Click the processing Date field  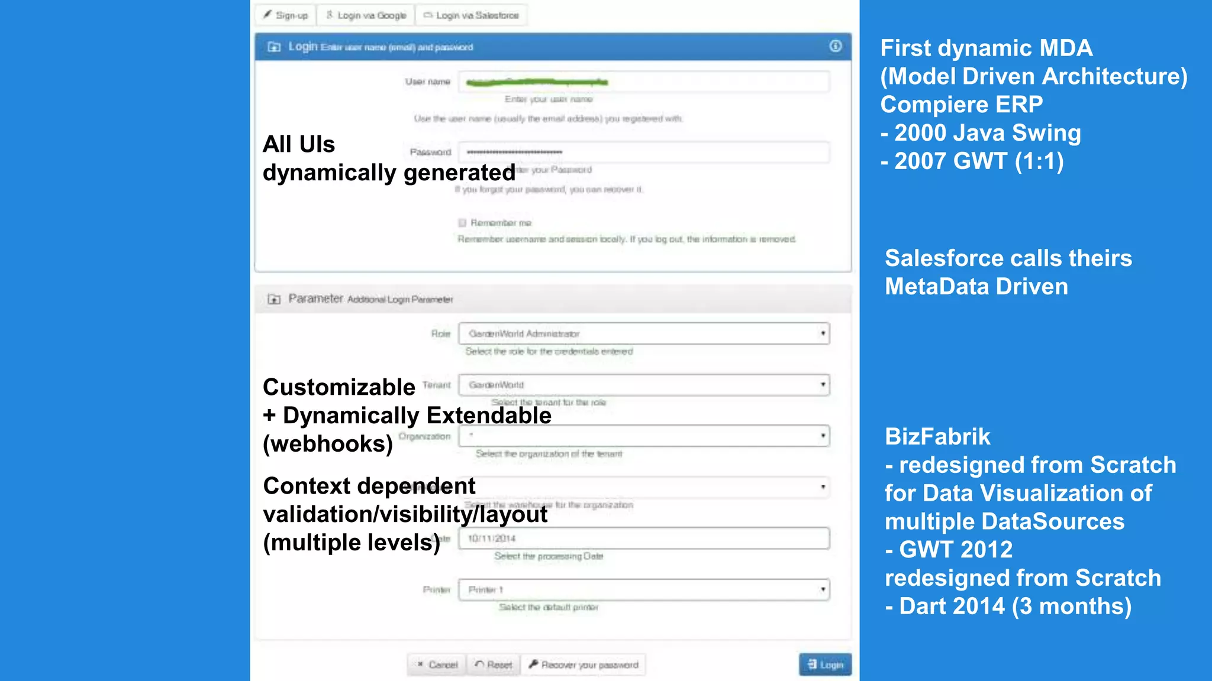pos(644,539)
